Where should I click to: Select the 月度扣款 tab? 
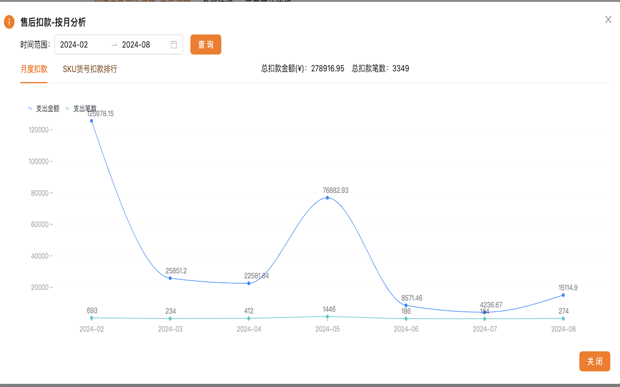pyautogui.click(x=33, y=69)
